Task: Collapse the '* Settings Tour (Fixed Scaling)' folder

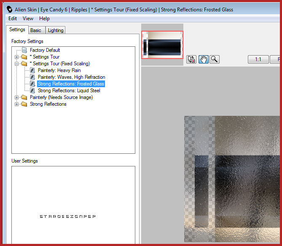Action: pyautogui.click(x=16, y=64)
